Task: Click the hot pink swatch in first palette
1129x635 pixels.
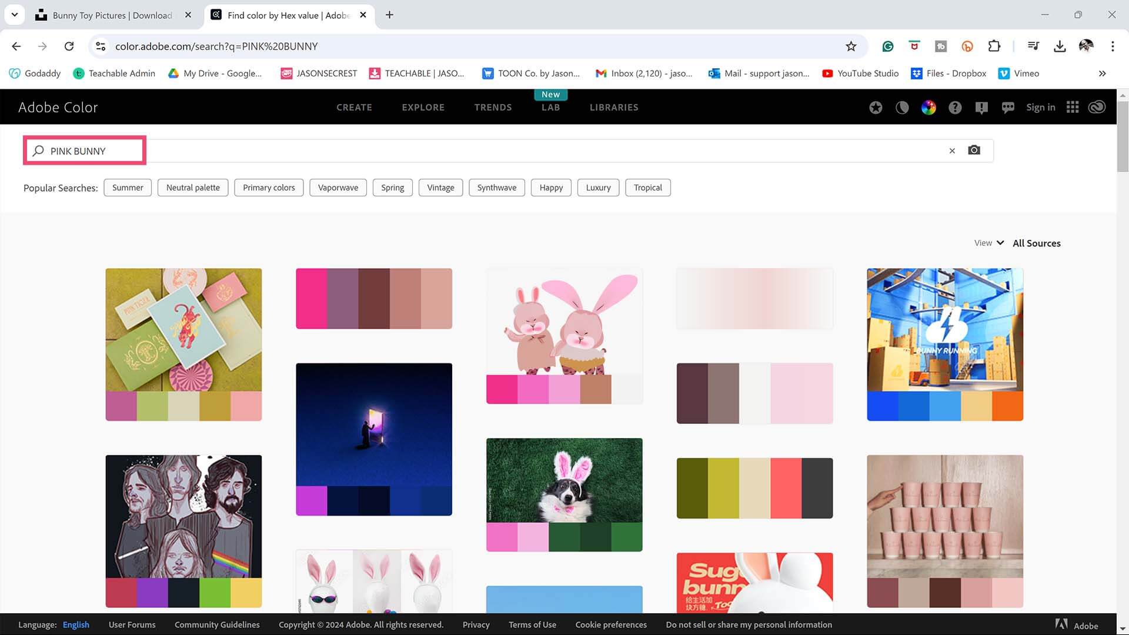Action: point(312,299)
